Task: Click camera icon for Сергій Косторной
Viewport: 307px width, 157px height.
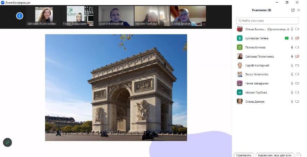Action: (x=297, y=65)
